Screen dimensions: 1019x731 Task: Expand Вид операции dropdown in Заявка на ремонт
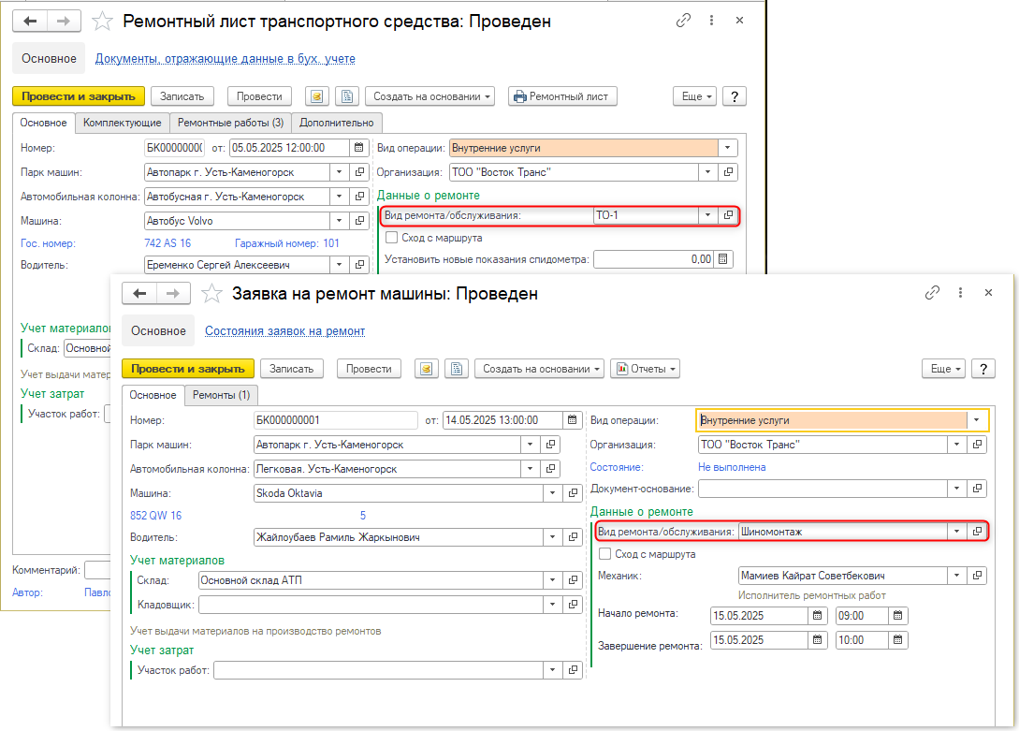pyautogui.click(x=977, y=421)
